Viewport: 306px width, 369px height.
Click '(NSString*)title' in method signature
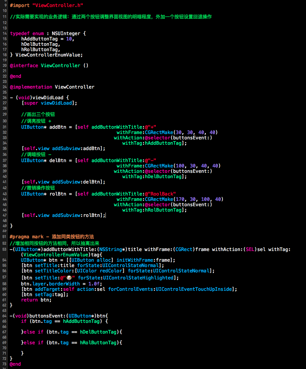(119, 249)
